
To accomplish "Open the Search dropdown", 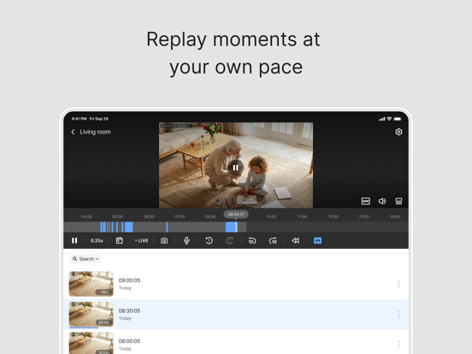I will point(86,259).
